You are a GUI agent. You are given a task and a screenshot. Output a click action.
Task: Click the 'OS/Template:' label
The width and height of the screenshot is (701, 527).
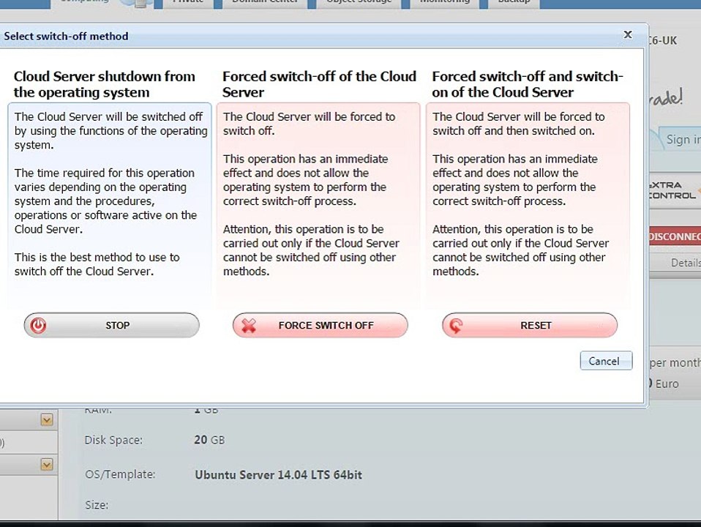tap(120, 474)
